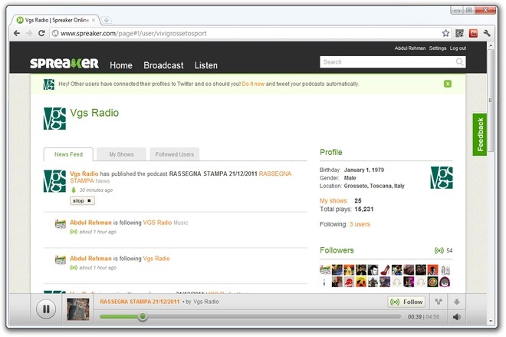
Task: Open Abdul Rehman account link in header
Action: coord(410,48)
